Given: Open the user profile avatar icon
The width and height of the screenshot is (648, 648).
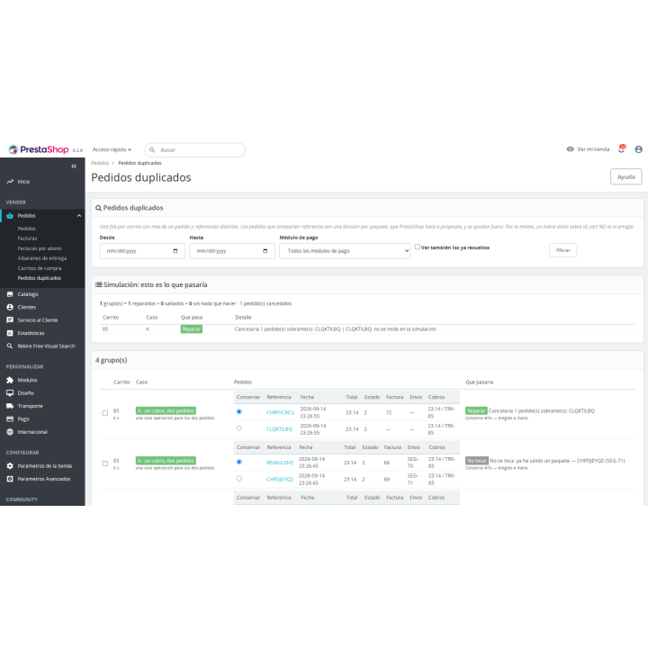Looking at the screenshot, I should point(638,149).
